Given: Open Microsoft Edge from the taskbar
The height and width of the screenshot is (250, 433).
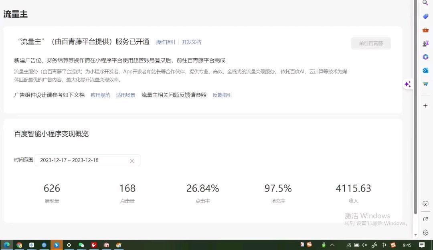Looking at the screenshot, I should click(7, 245).
